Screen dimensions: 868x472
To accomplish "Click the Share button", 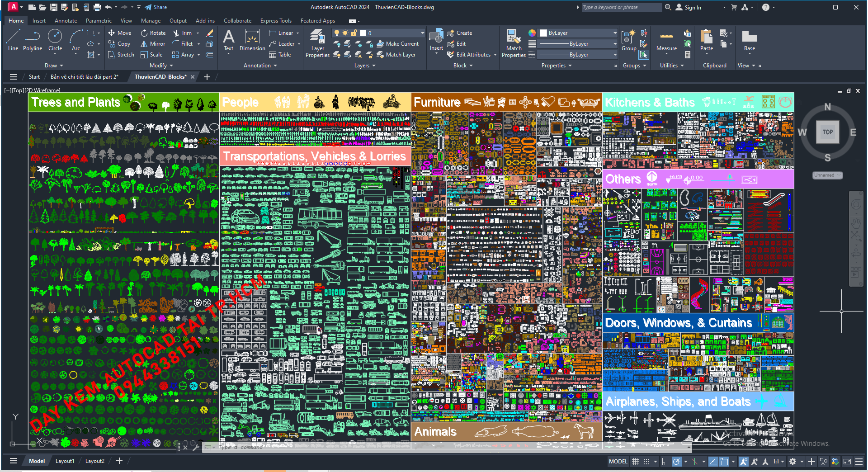I will (x=156, y=7).
